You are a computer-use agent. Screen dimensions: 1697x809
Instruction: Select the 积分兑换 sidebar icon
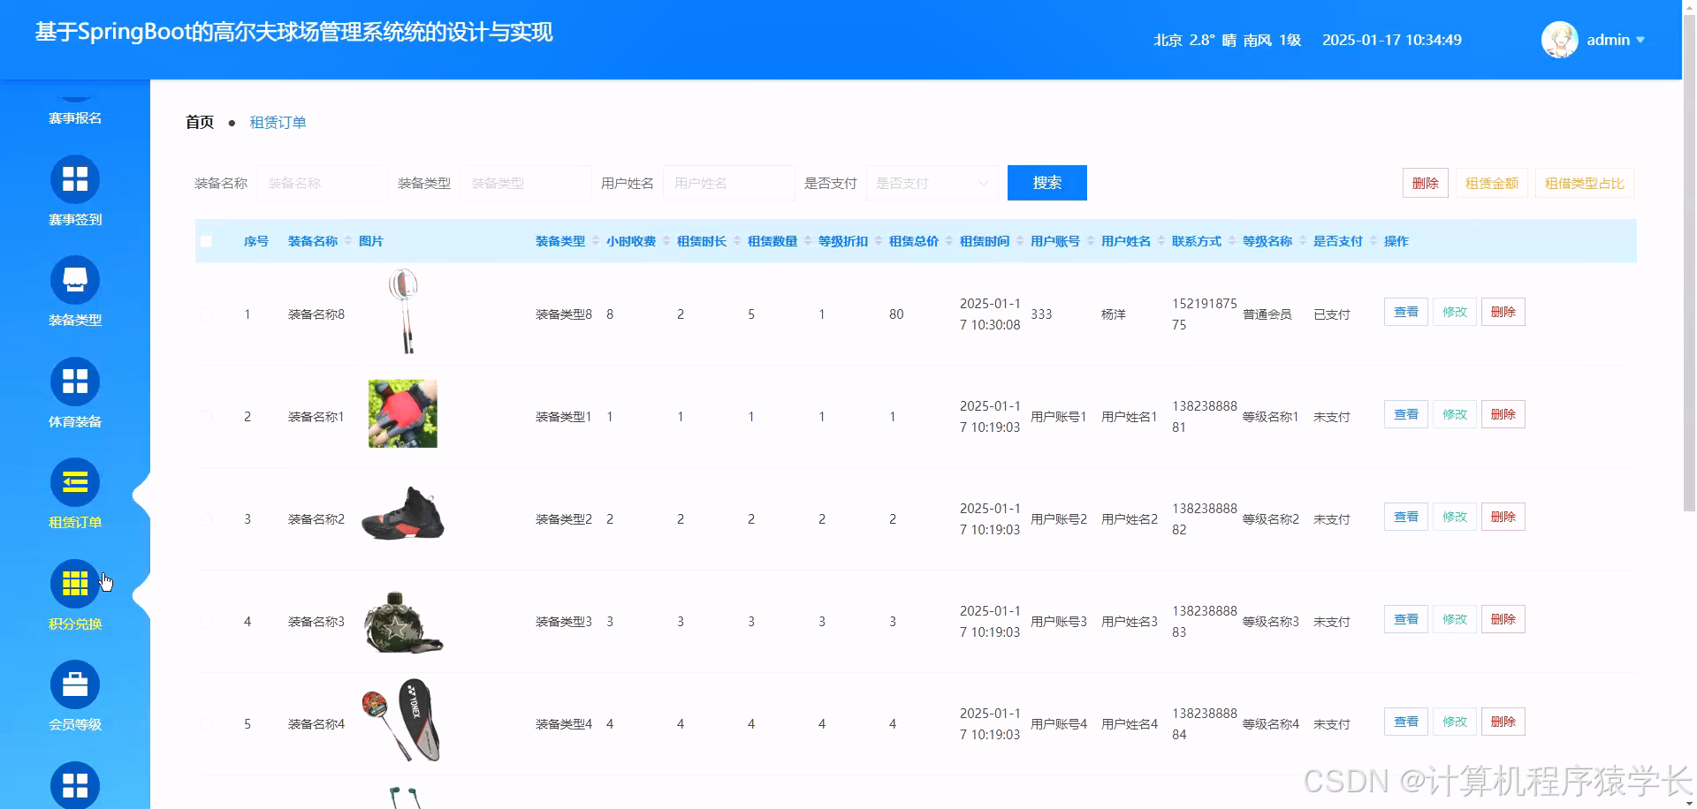[74, 584]
